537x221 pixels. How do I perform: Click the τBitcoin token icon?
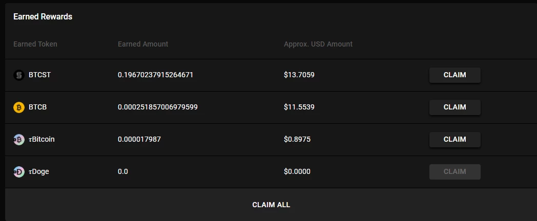click(19, 140)
